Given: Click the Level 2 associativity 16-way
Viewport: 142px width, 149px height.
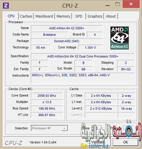Looking at the screenshot, I should [x=126, y=109].
